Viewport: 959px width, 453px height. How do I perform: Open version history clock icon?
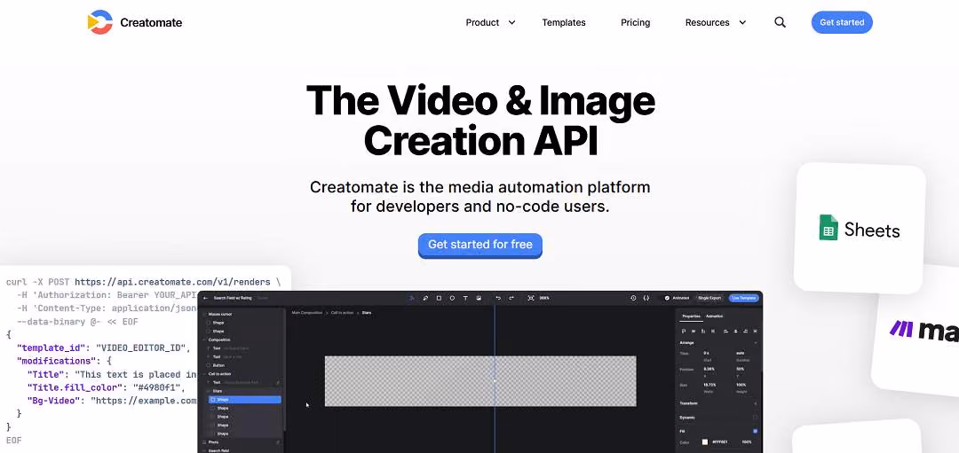pos(633,298)
